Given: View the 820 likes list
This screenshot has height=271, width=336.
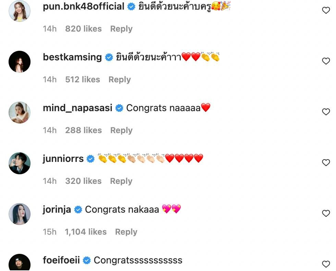Looking at the screenshot, I should click(x=83, y=29).
